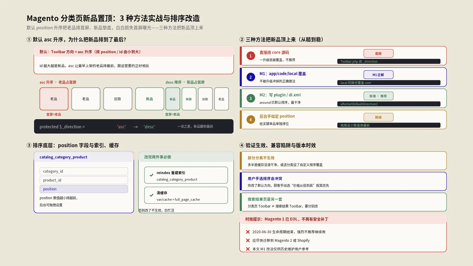Screen dimensions: 473x266
Task: Select the Toolbar.php 改 _direction code bar
Action: point(389,61)
